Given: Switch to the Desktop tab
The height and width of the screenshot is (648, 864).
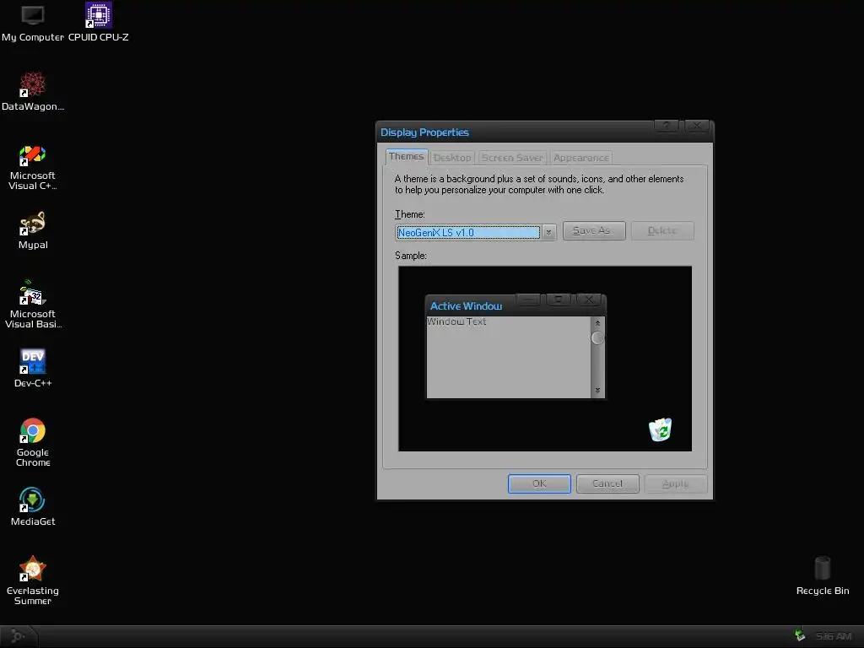Looking at the screenshot, I should (x=452, y=158).
